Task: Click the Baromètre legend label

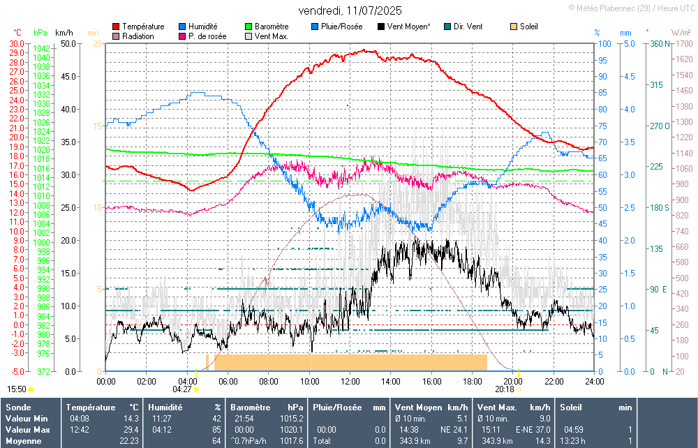Action: (272, 27)
